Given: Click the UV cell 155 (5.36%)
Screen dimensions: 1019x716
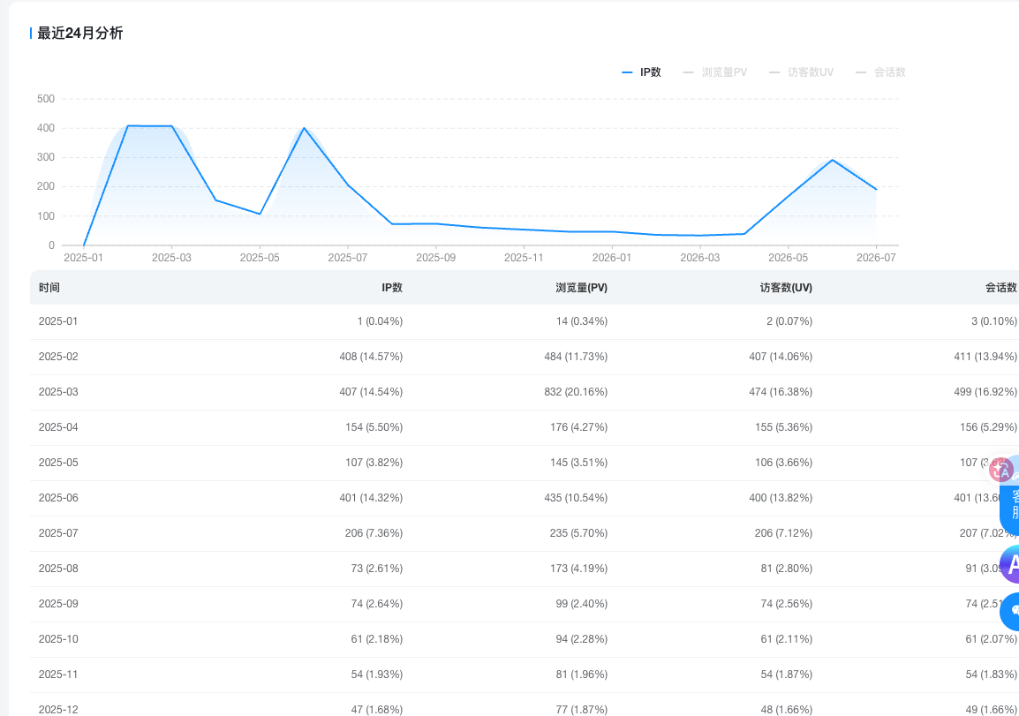Looking at the screenshot, I should tap(784, 427).
